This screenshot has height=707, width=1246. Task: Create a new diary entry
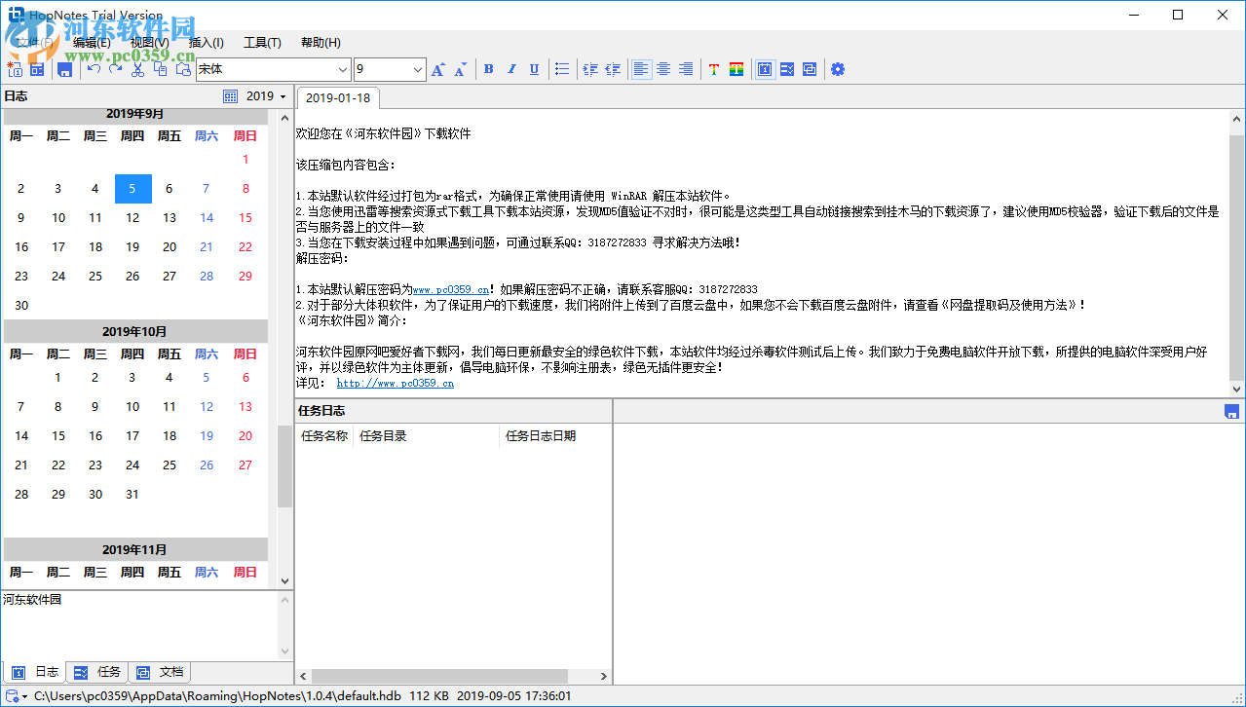click(15, 69)
